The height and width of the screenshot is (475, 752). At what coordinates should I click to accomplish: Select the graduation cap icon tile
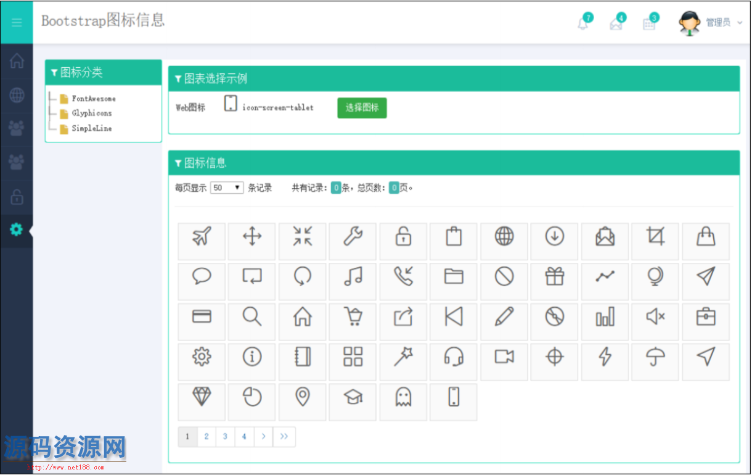(353, 402)
